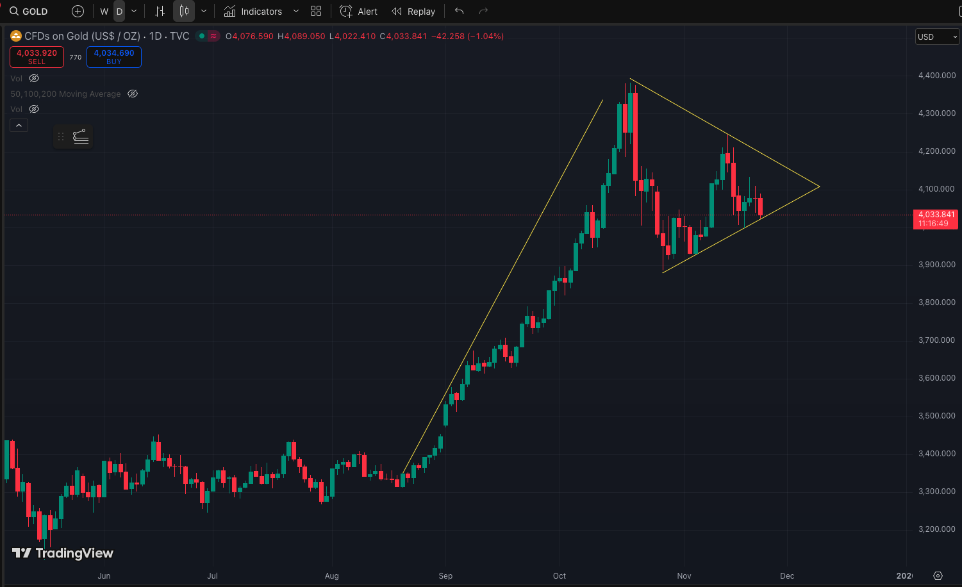Click the 3,200.000 price axis label
Screen dimensions: 962x587
[937, 529]
